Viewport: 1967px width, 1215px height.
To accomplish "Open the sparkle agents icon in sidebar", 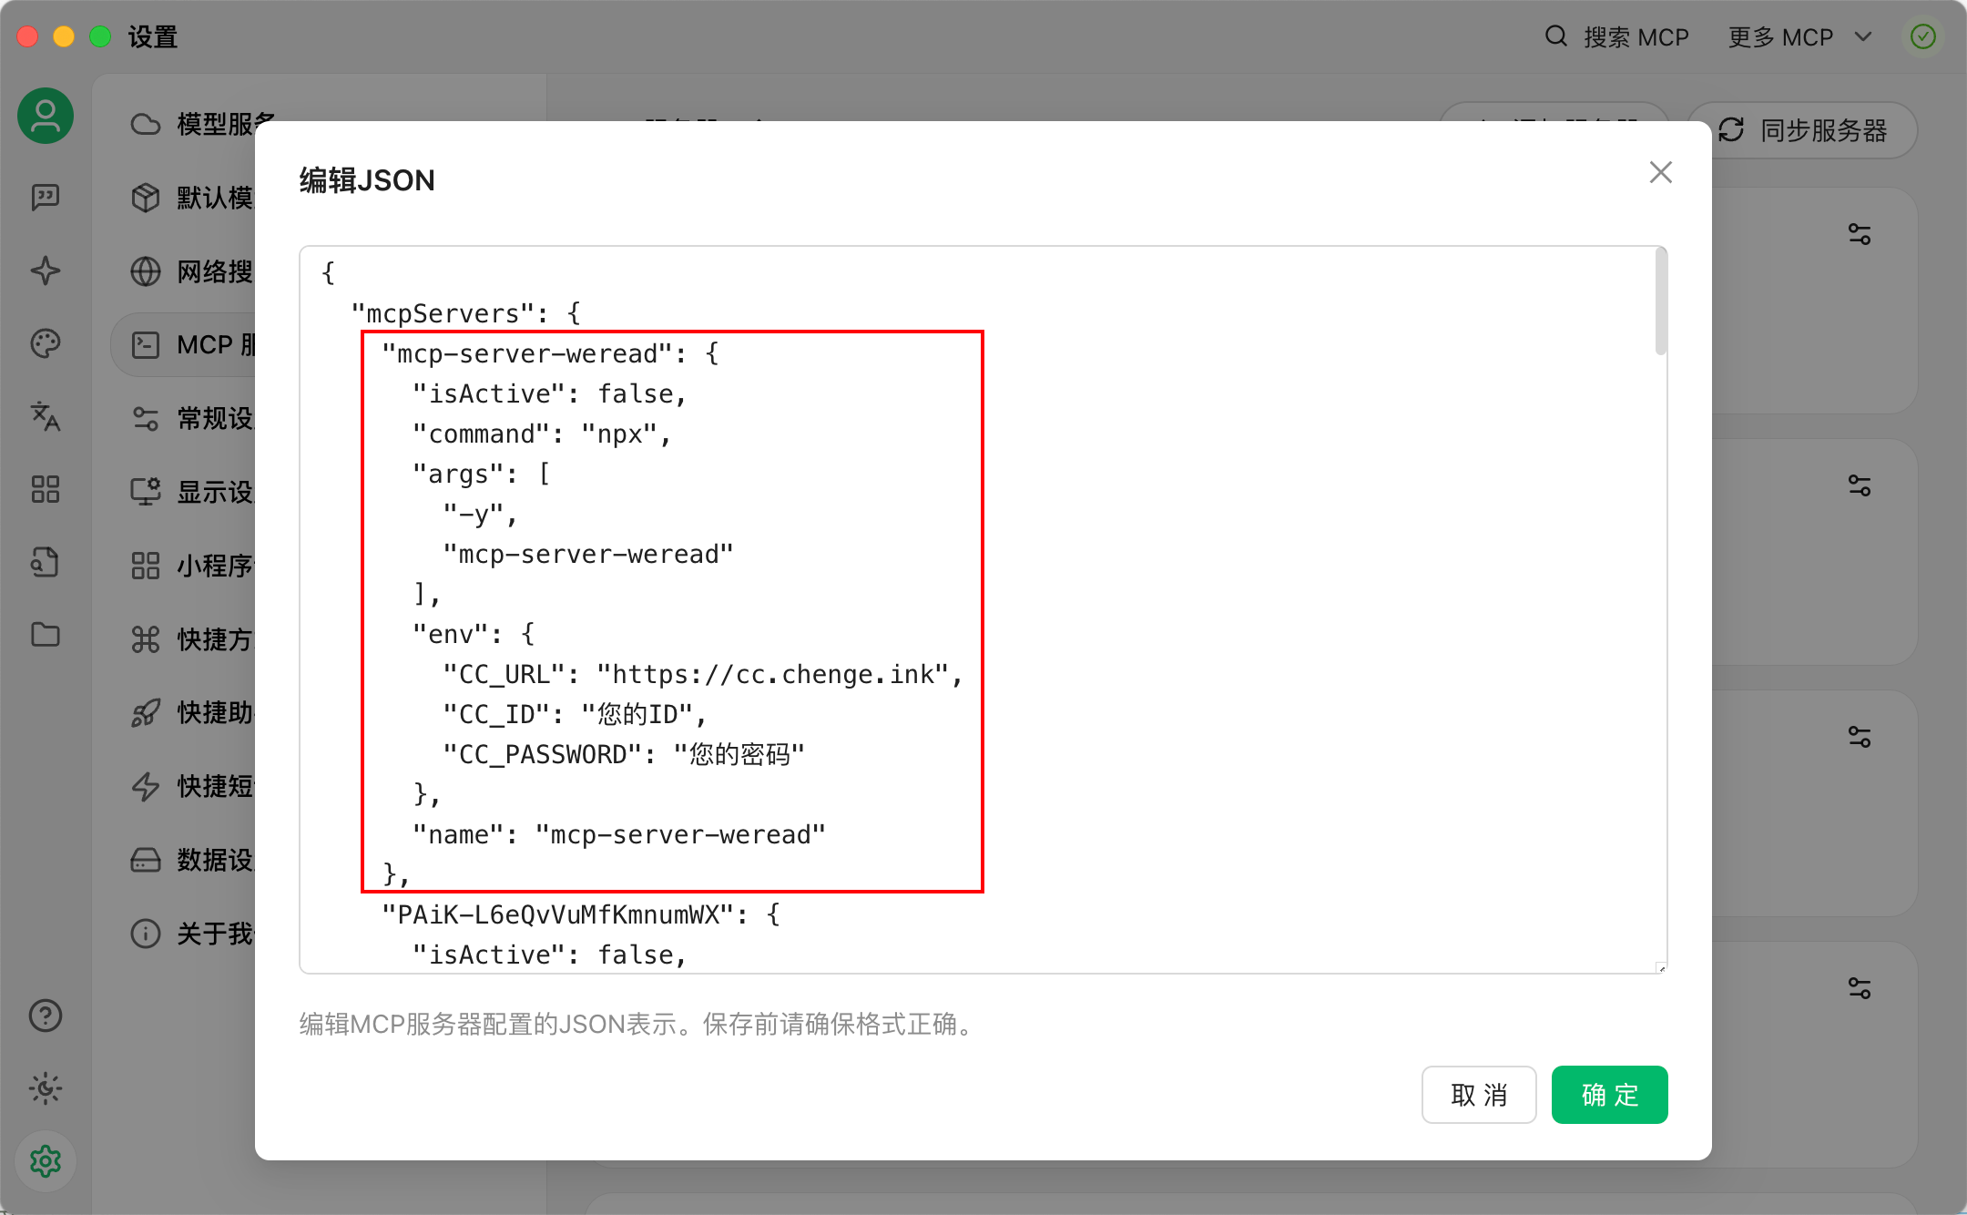I will (46, 271).
